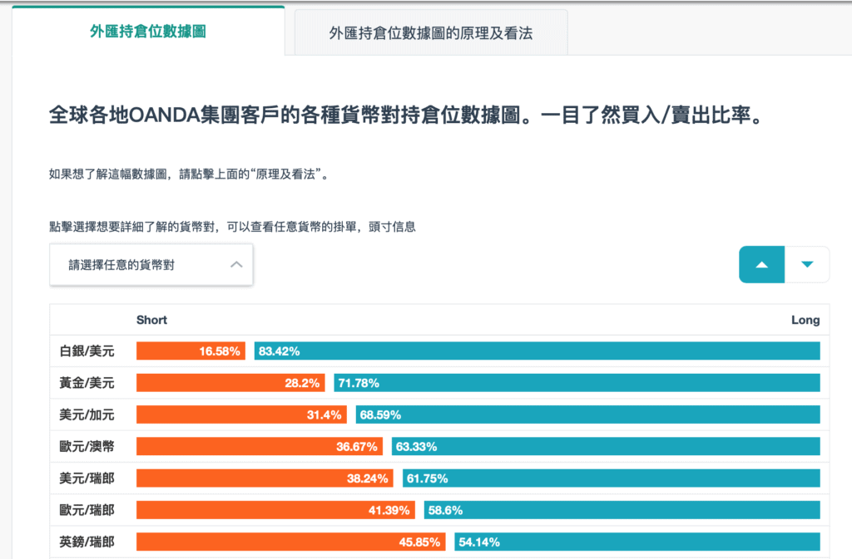Select the 美元/加元 row label
Viewport: 852px width, 559px height.
coord(87,414)
